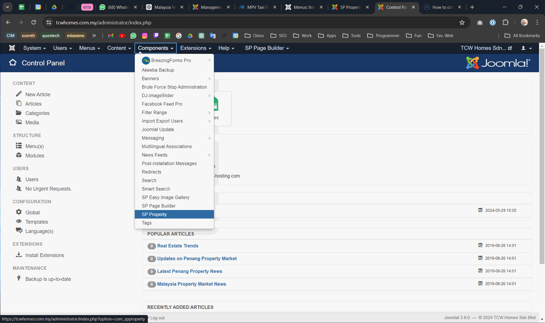Viewport: 545px width, 323px height.
Task: Click the Language(s) comments icon
Action: pos(19,231)
